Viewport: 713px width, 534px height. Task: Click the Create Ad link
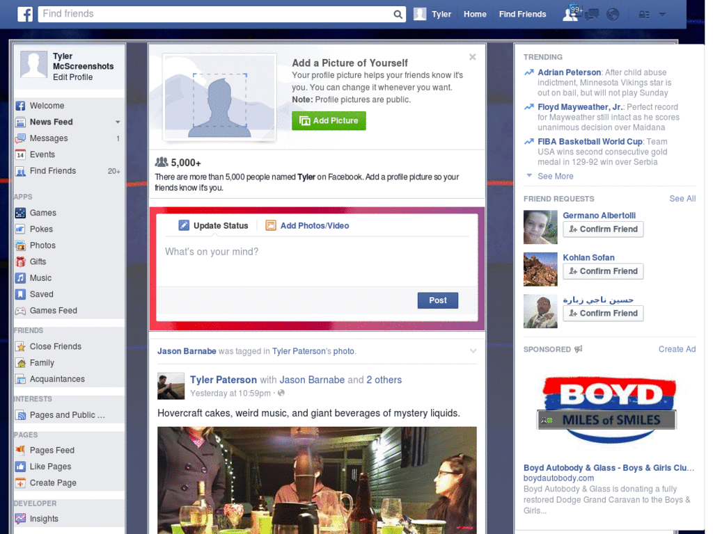[677, 349]
